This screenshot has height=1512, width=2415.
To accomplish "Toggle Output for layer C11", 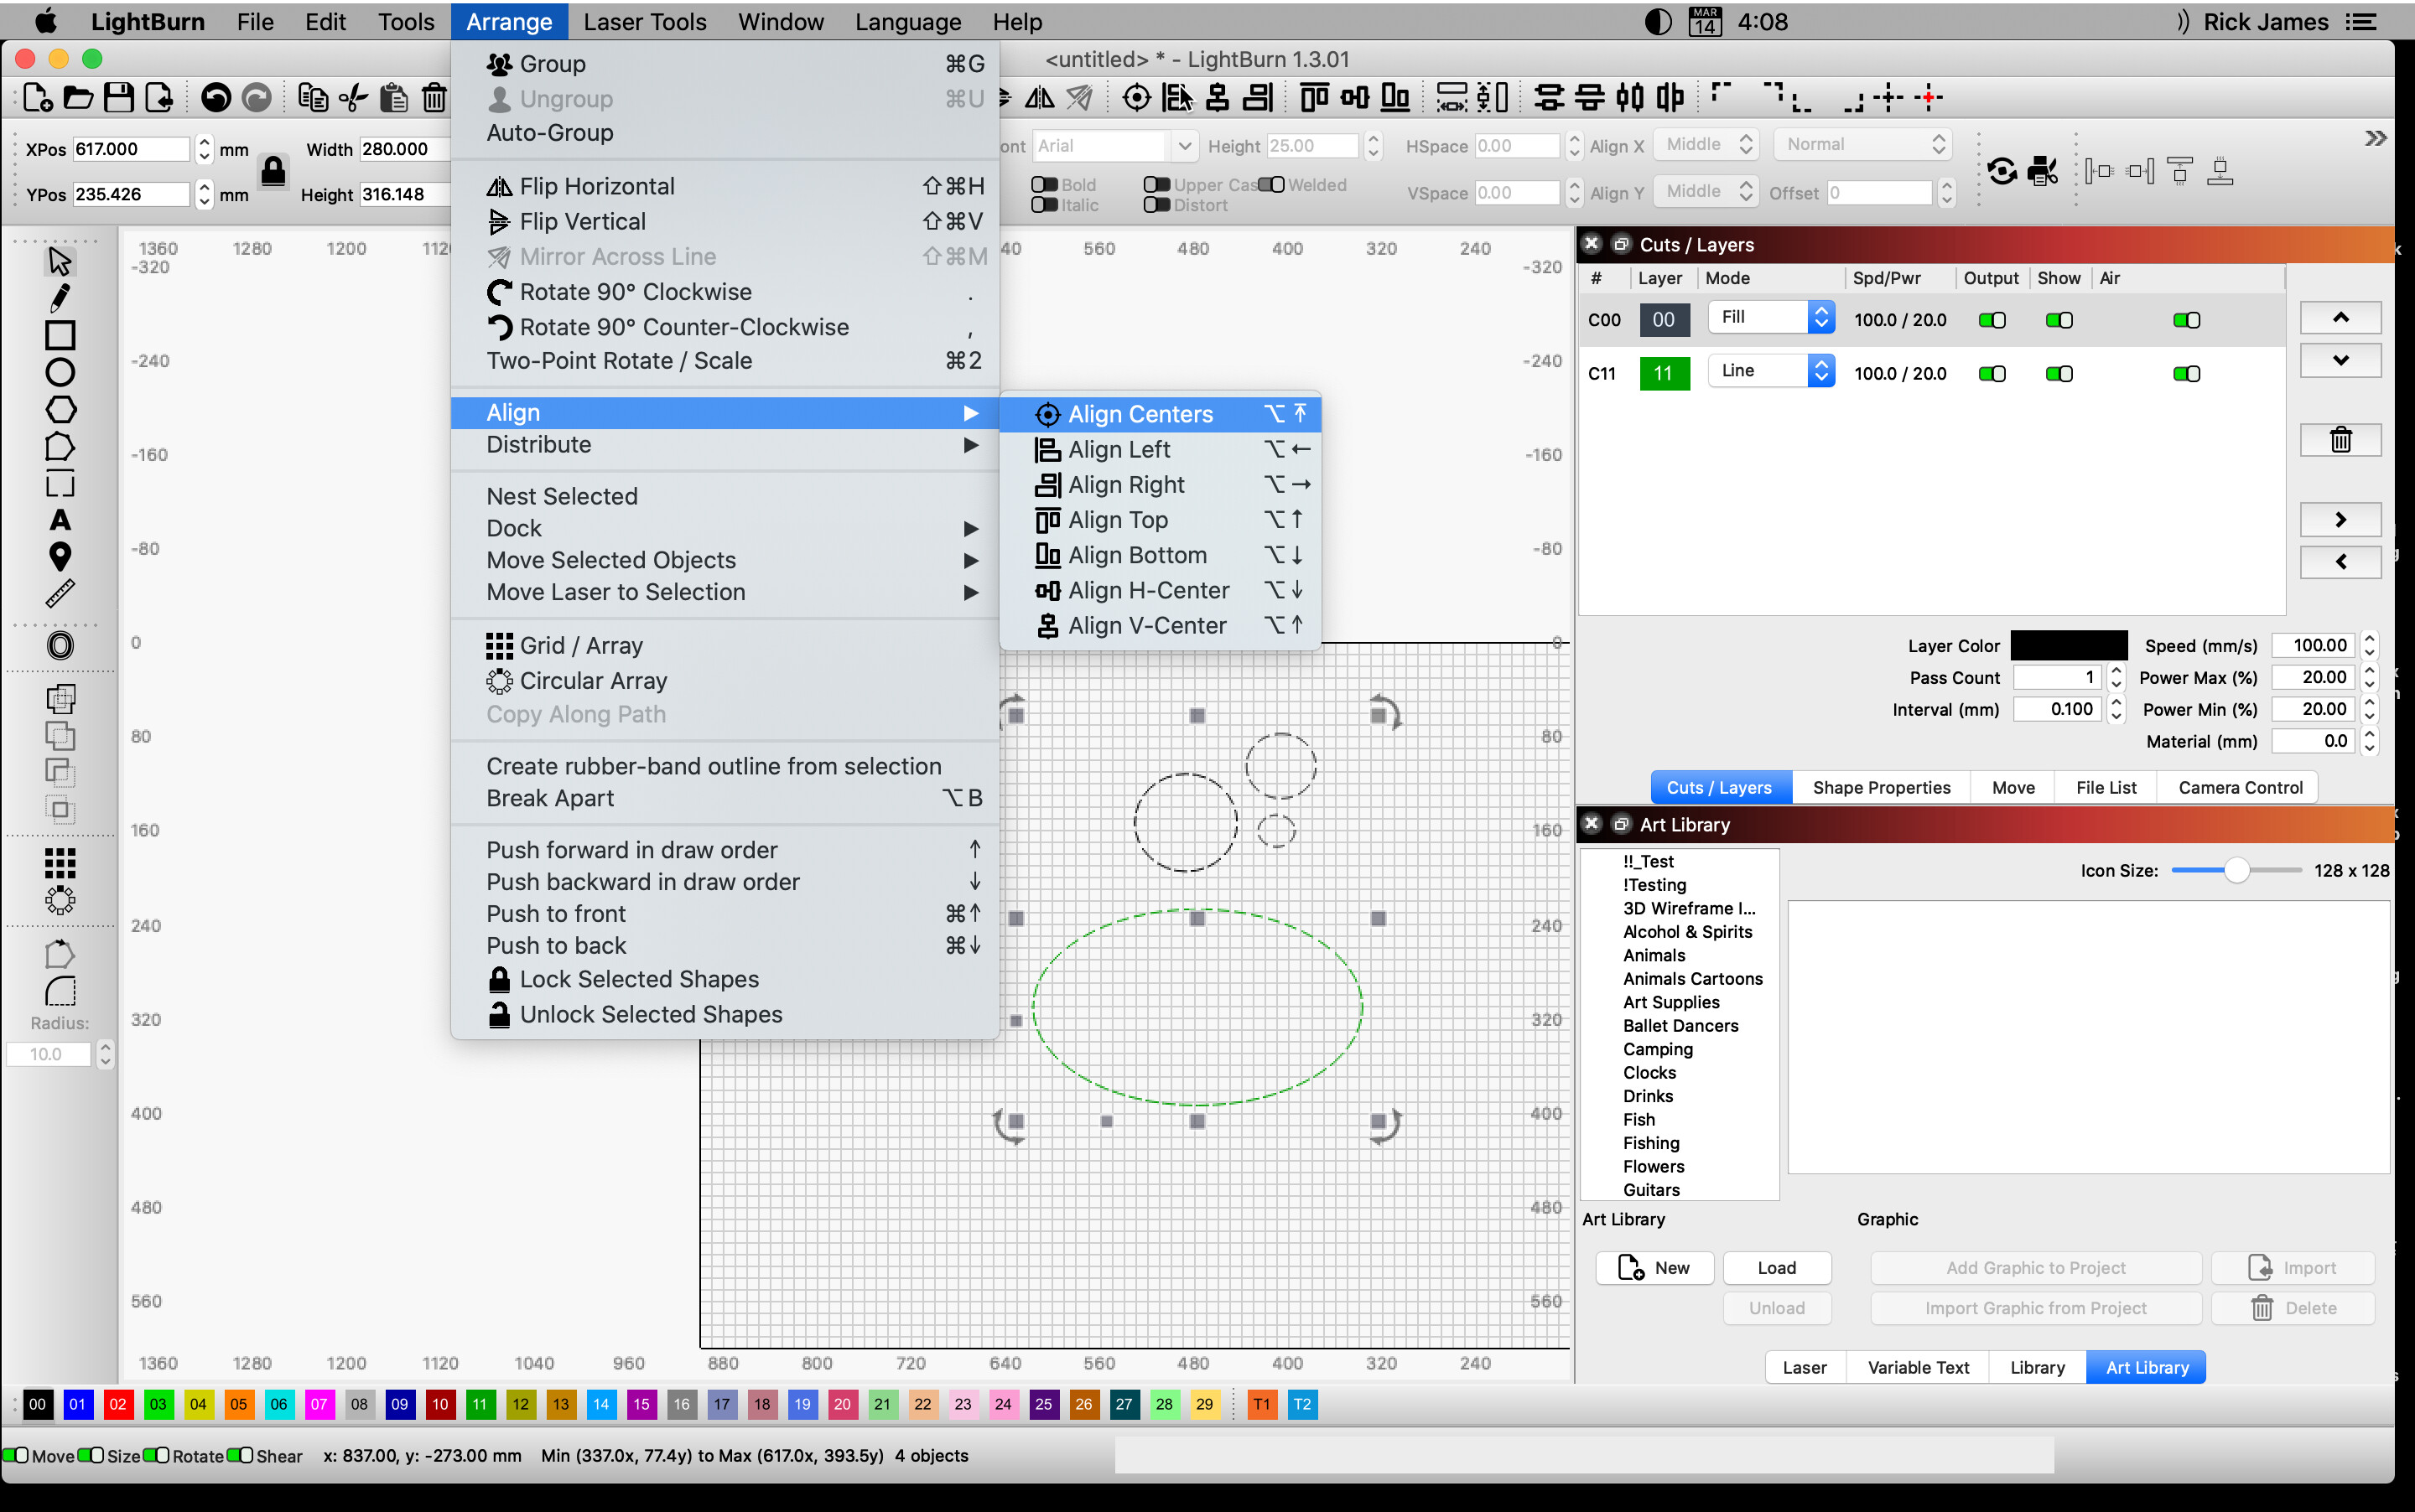I will coord(1992,374).
